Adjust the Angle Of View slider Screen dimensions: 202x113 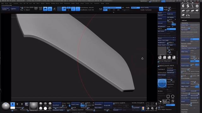[x=27, y=8]
